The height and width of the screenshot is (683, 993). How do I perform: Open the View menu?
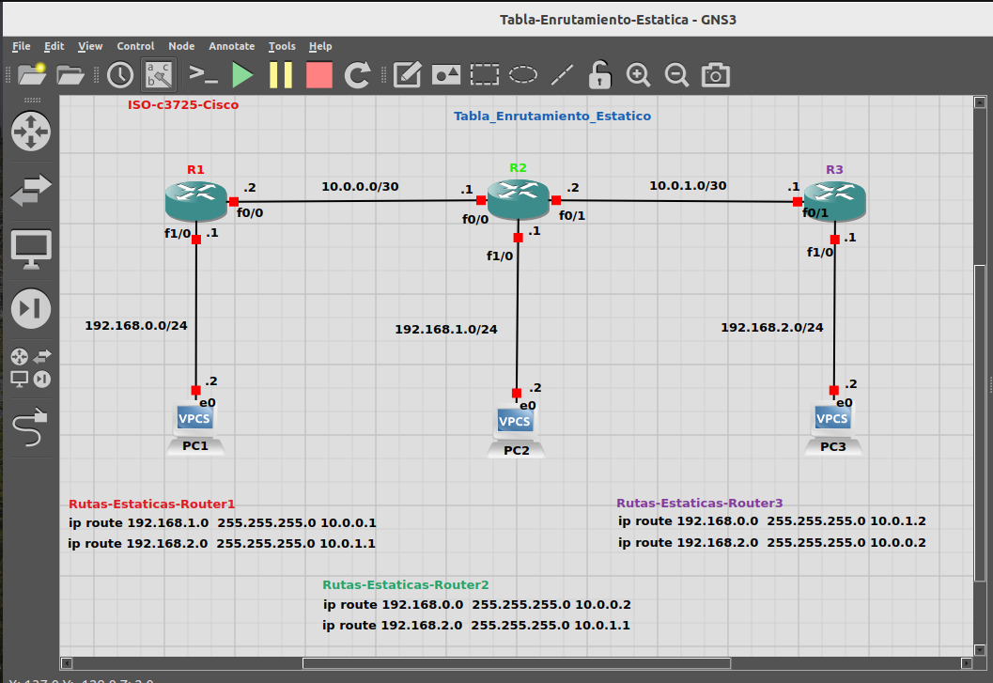pyautogui.click(x=90, y=46)
